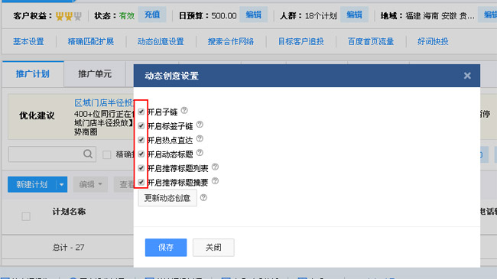Click the 新建计划 button
The width and height of the screenshot is (497, 279).
31,184
